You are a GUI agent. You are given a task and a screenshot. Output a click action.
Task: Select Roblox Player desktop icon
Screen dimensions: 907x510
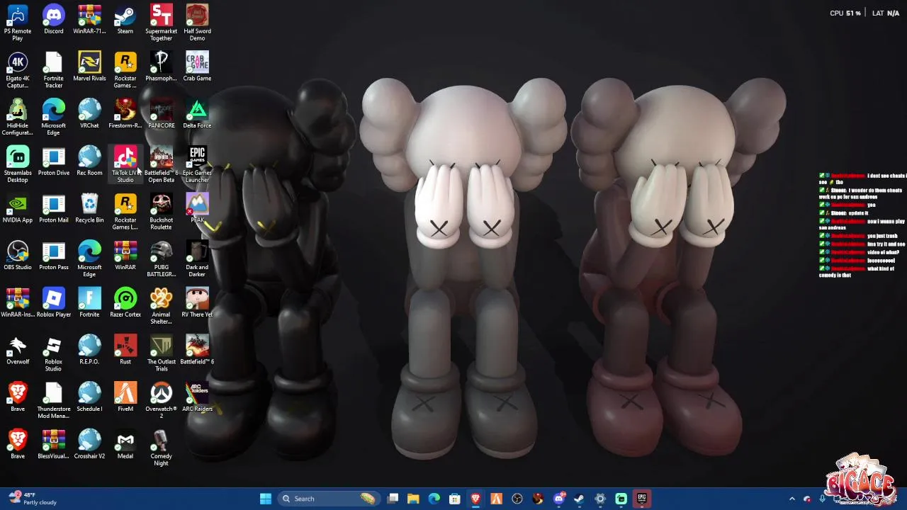(x=53, y=303)
